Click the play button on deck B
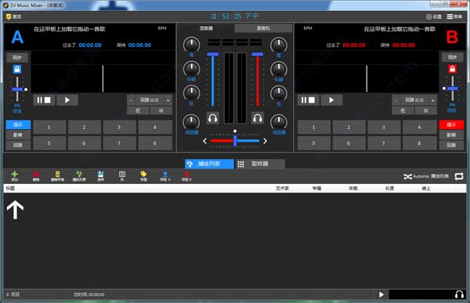Screen dimensions: 470x303 coord(331,100)
